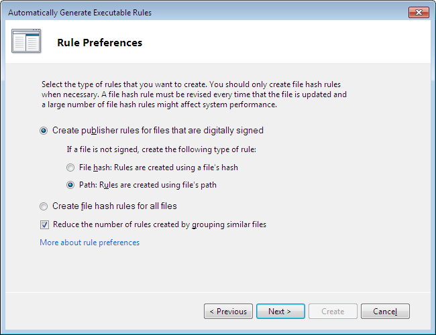The image size is (436, 335).
Task: Open the More about rule preferences link
Action: coord(89,243)
